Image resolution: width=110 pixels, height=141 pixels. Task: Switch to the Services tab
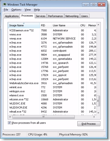[41, 16]
